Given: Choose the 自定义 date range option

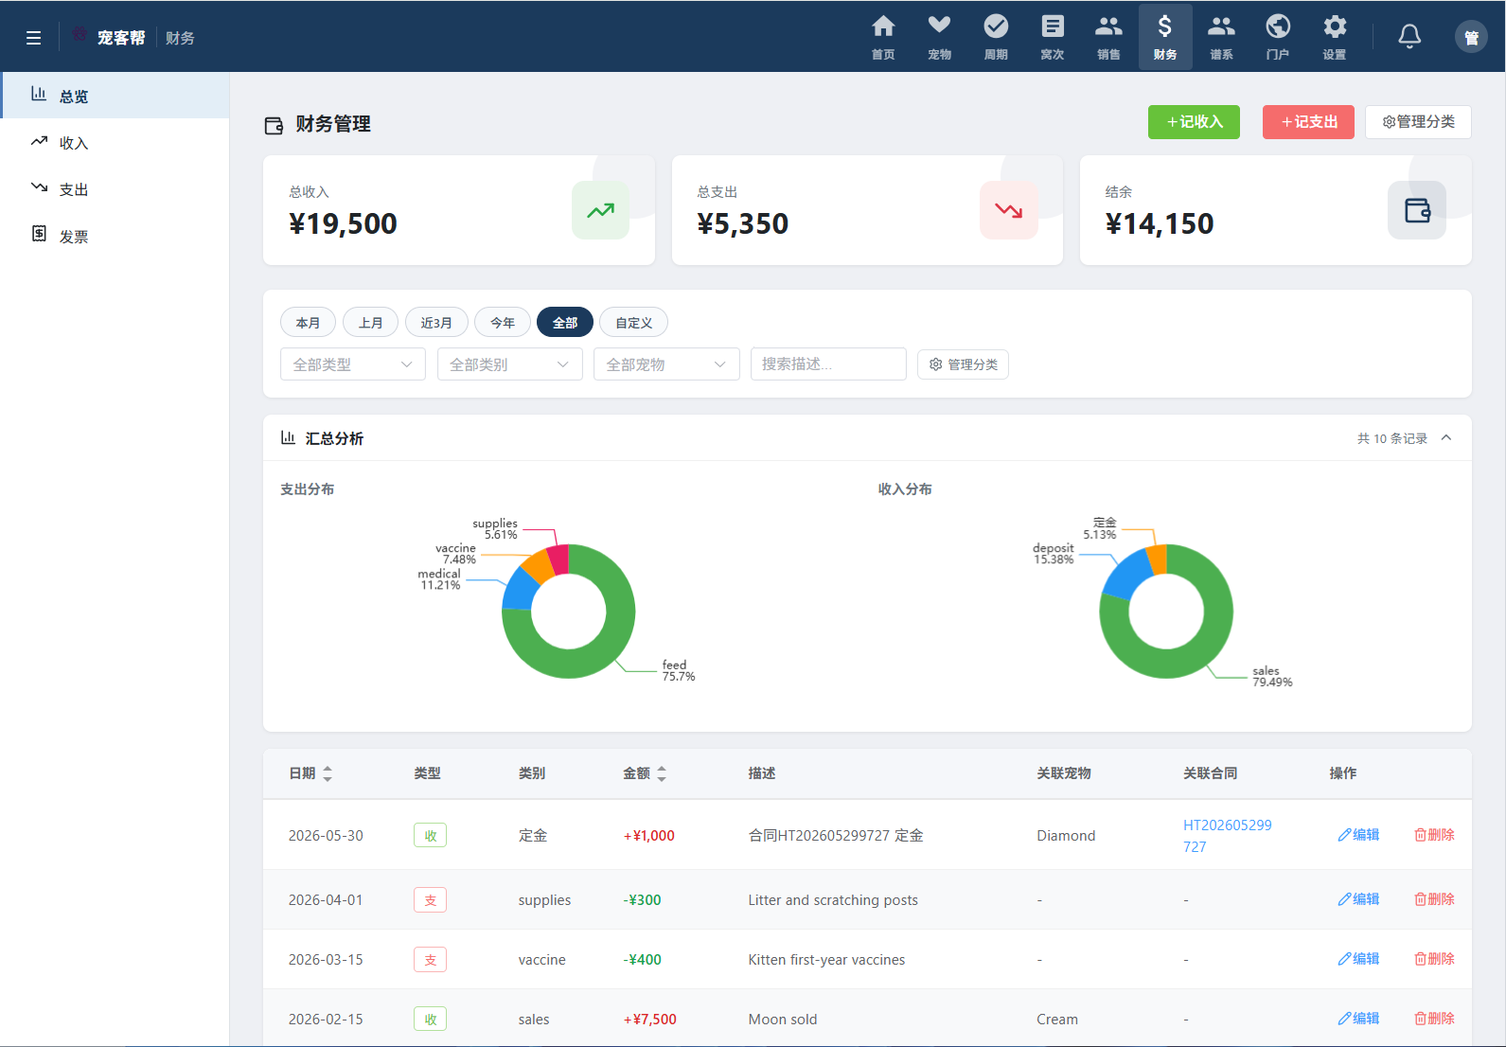Looking at the screenshot, I should [633, 323].
